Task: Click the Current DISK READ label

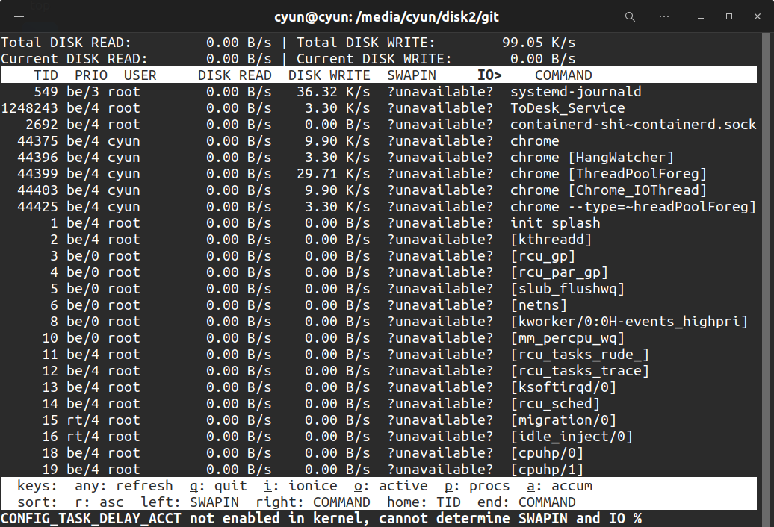Action: coord(75,59)
